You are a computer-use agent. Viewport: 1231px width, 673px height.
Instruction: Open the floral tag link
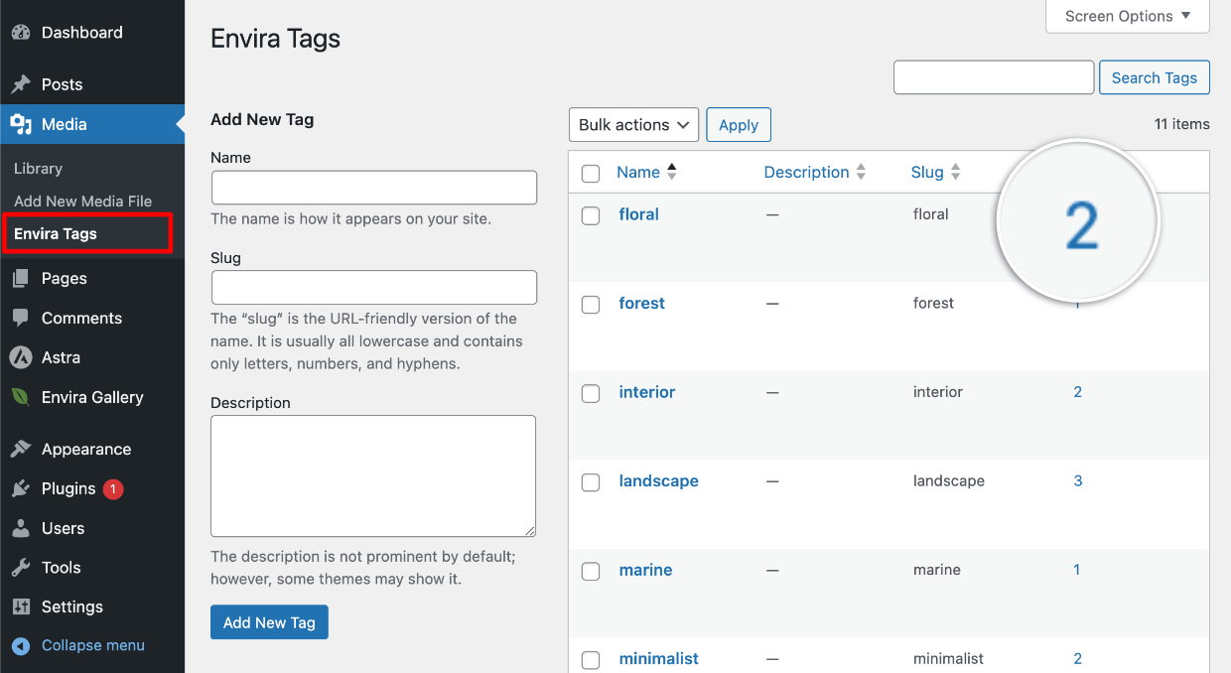point(638,214)
